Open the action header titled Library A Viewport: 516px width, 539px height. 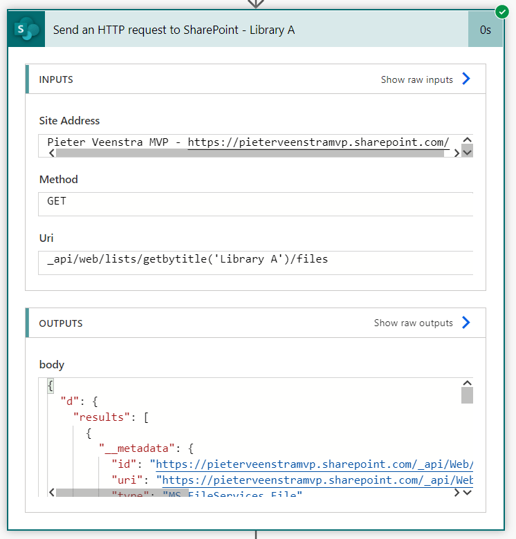257,30
